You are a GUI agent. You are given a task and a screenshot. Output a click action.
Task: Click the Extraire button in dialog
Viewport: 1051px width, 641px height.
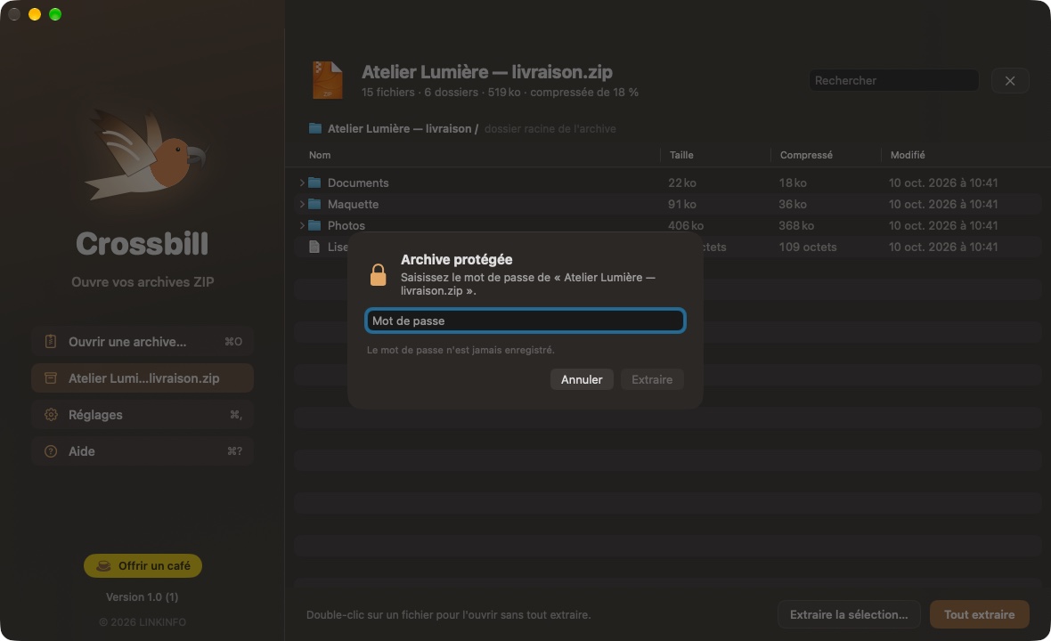tap(651, 380)
